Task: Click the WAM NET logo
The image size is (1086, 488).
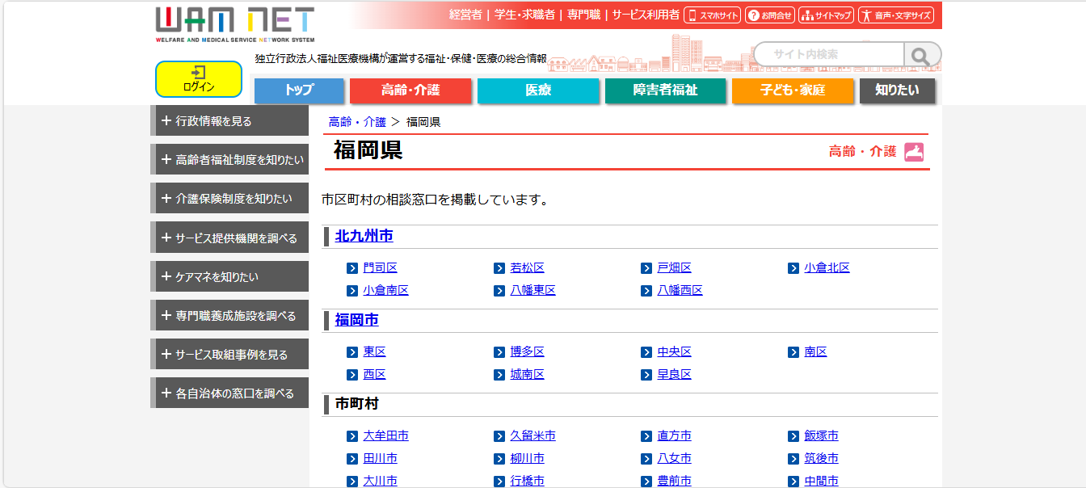Action: point(235,23)
